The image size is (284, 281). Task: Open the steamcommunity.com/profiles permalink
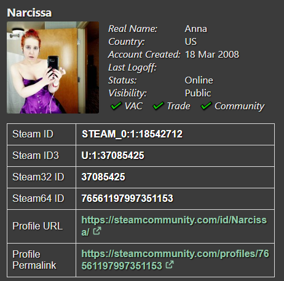175,260
